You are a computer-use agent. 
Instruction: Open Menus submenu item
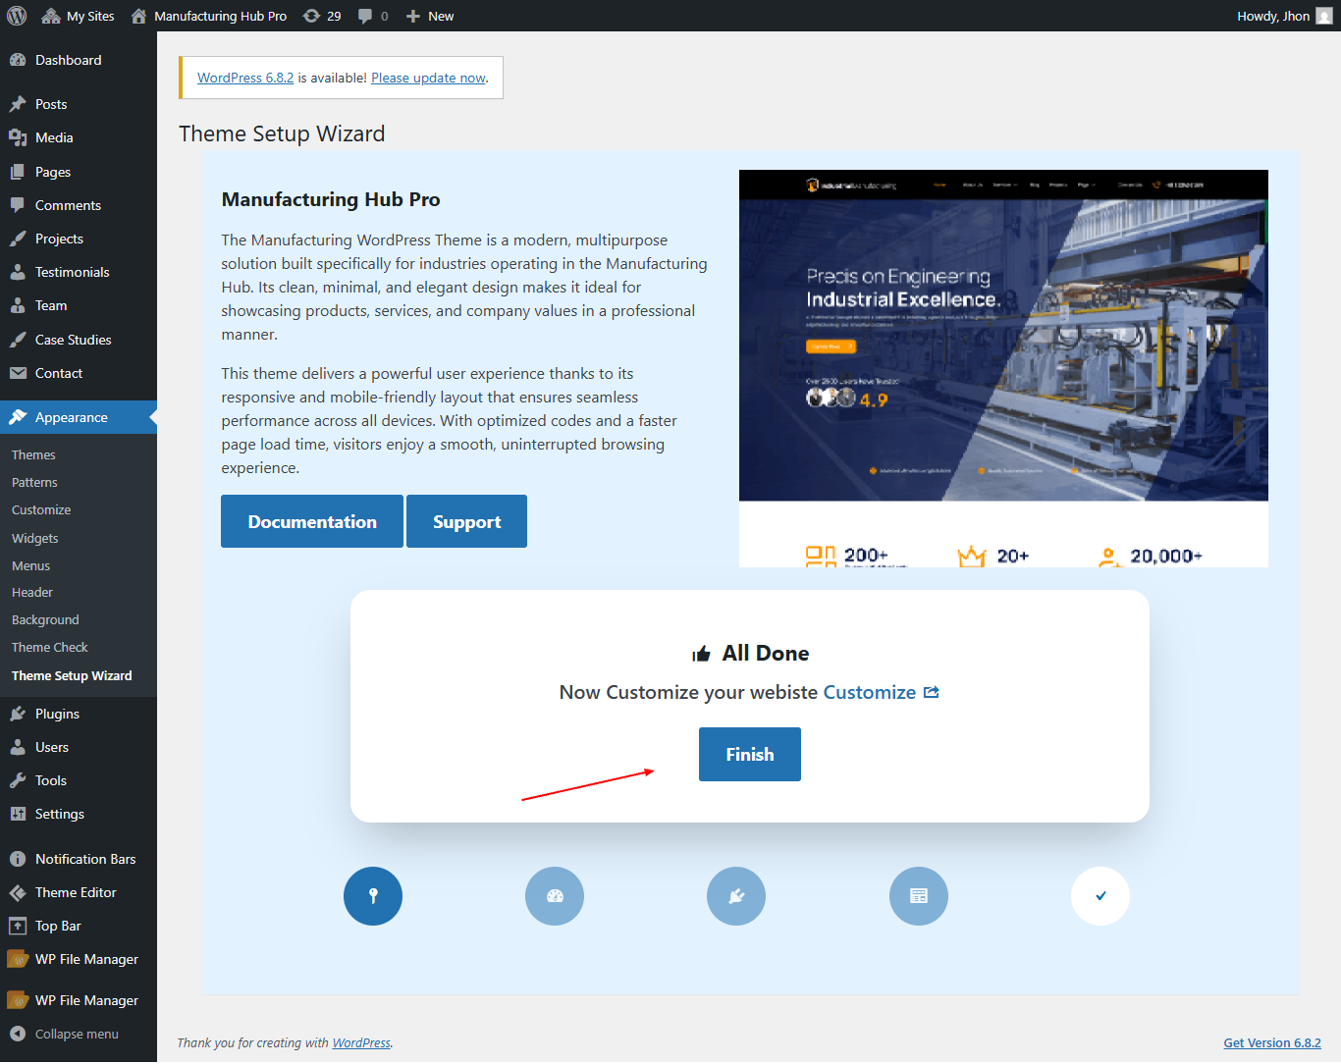click(x=30, y=565)
